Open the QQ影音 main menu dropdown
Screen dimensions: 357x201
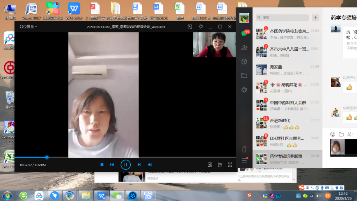click(28, 27)
